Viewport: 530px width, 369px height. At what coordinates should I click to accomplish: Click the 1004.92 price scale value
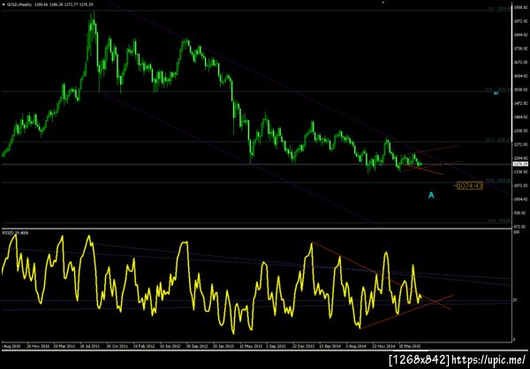click(x=520, y=199)
